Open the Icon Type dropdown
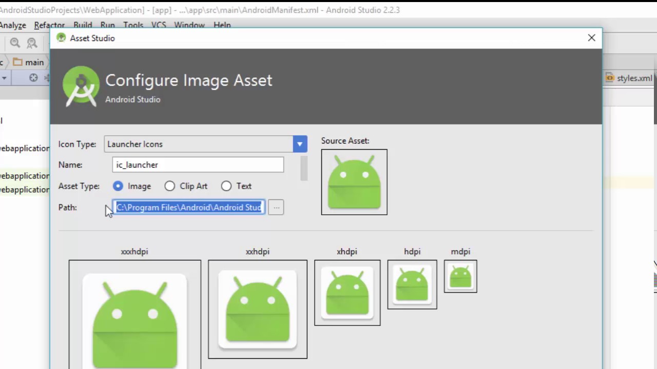Screen dimensions: 657x369 [x=299, y=144]
